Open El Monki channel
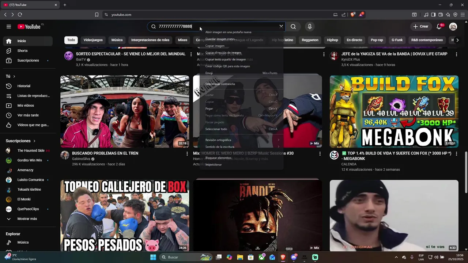468x263 pixels. coord(28,199)
